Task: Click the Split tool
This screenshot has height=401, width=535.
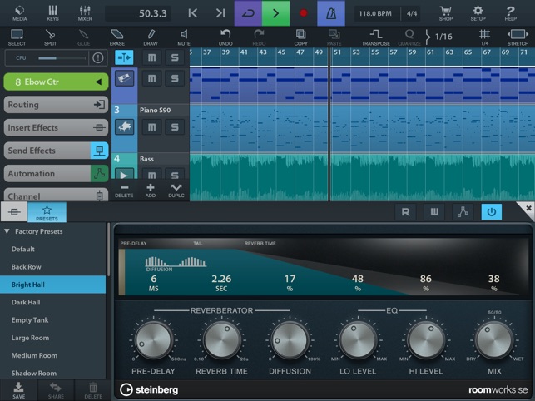Action: [50, 37]
